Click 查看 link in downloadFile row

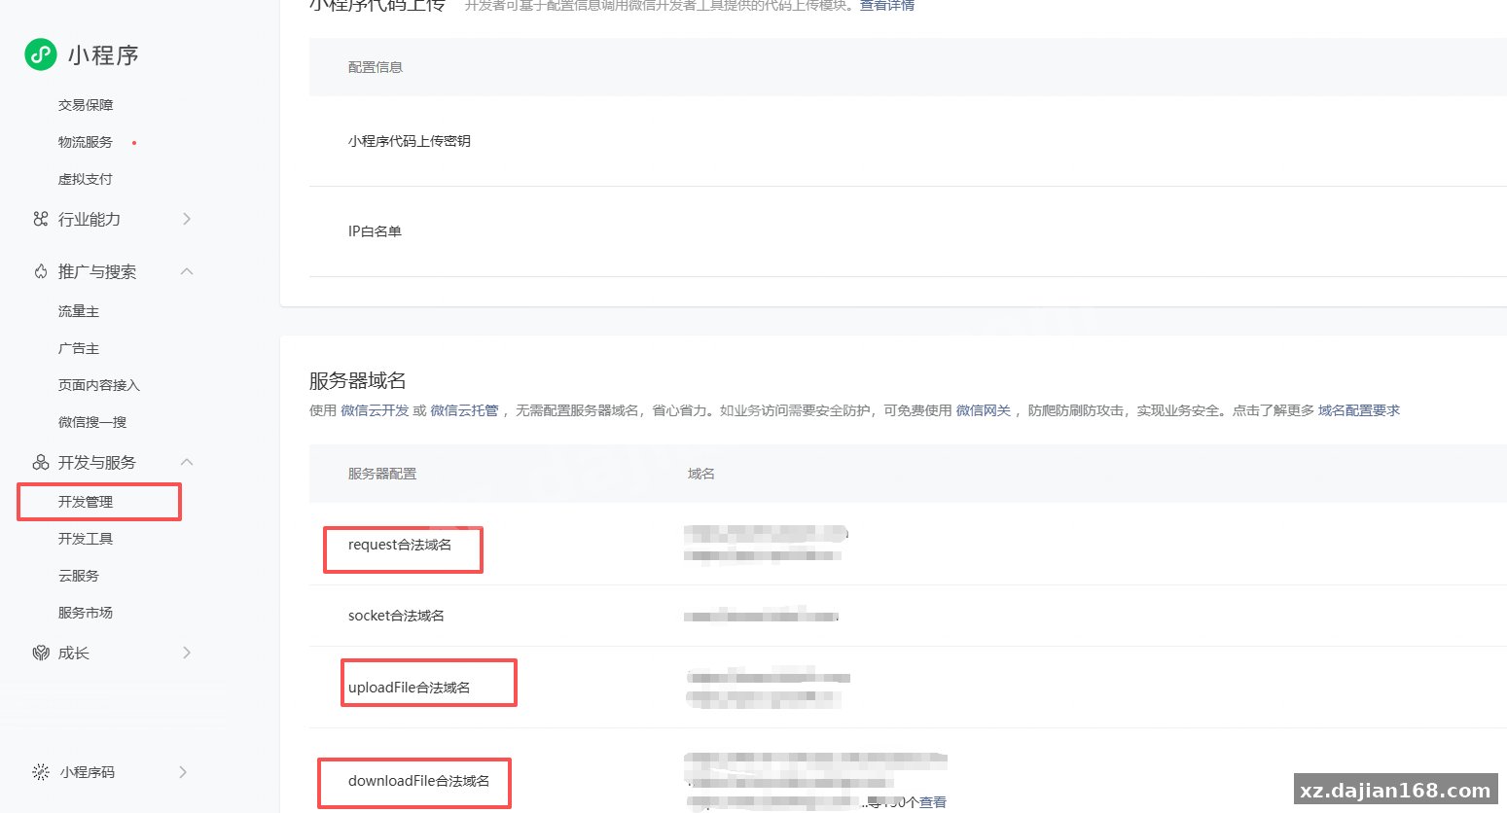(x=933, y=802)
